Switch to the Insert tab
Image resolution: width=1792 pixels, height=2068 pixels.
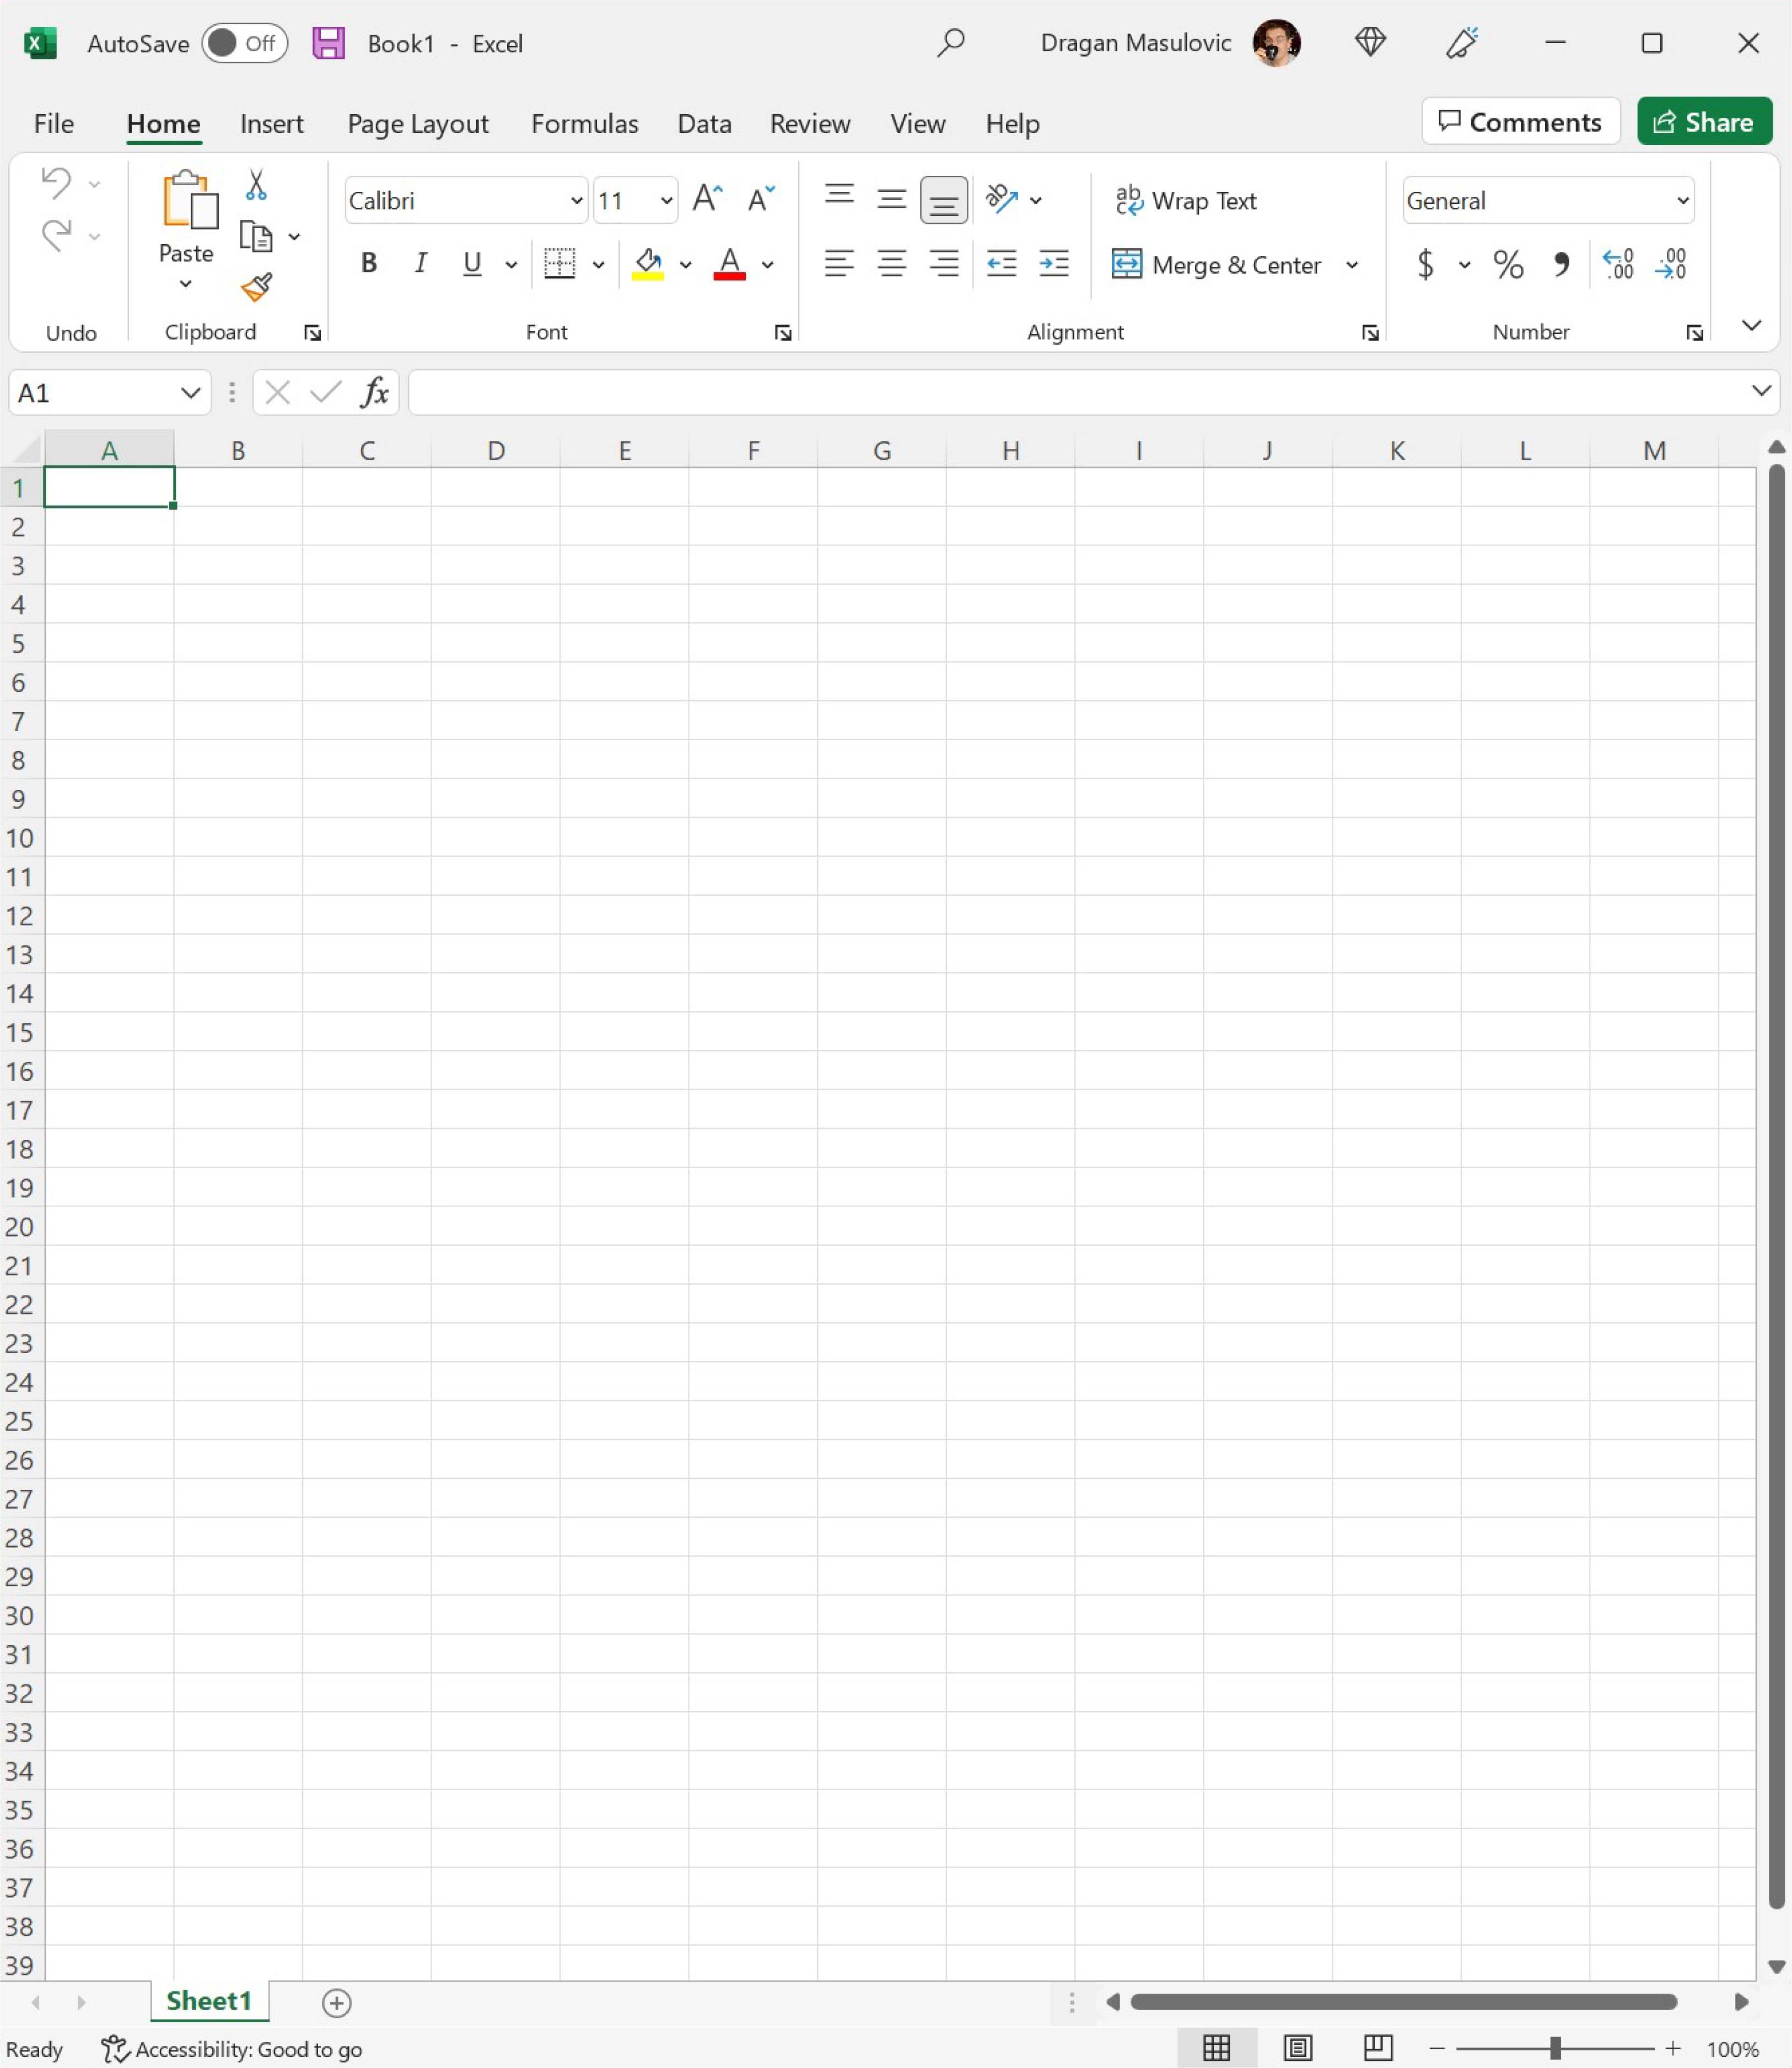pos(271,124)
